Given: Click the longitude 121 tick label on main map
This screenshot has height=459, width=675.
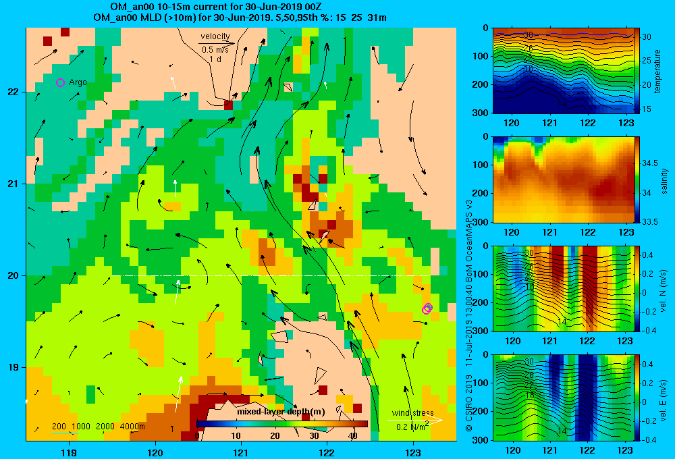Looking at the screenshot, I should tap(241, 452).
